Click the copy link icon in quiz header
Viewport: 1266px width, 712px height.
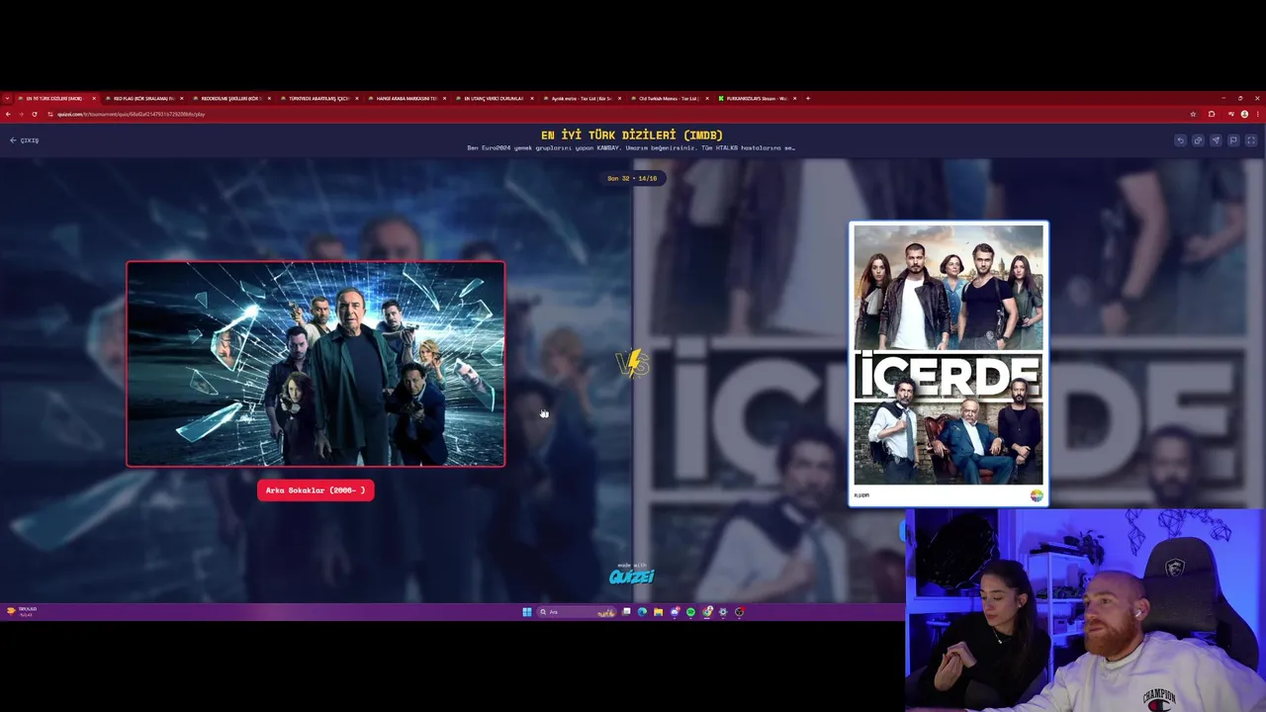tap(1198, 140)
